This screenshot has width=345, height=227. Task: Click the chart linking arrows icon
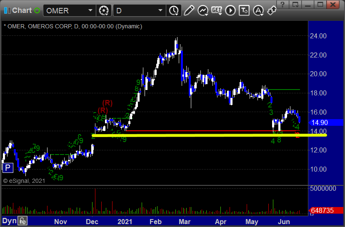[x=272, y=10]
